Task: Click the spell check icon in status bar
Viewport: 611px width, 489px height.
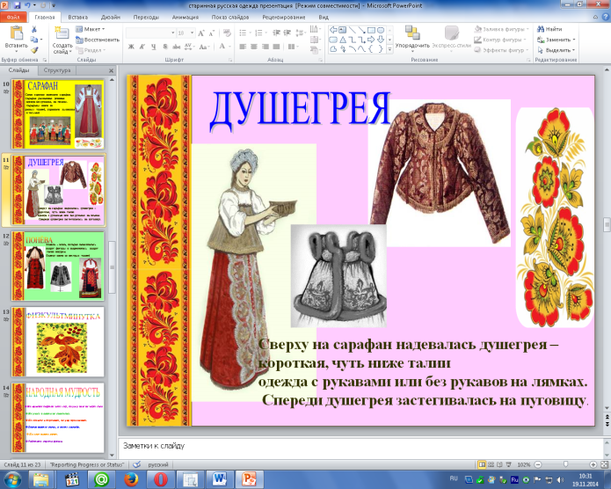Action: 137,464
